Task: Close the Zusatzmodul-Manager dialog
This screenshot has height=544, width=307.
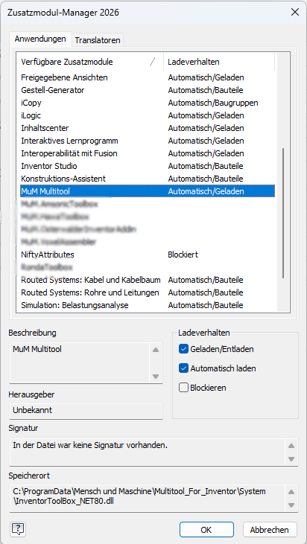Action: [295, 13]
